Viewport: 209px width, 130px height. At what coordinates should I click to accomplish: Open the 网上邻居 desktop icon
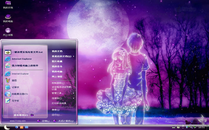click(8, 32)
